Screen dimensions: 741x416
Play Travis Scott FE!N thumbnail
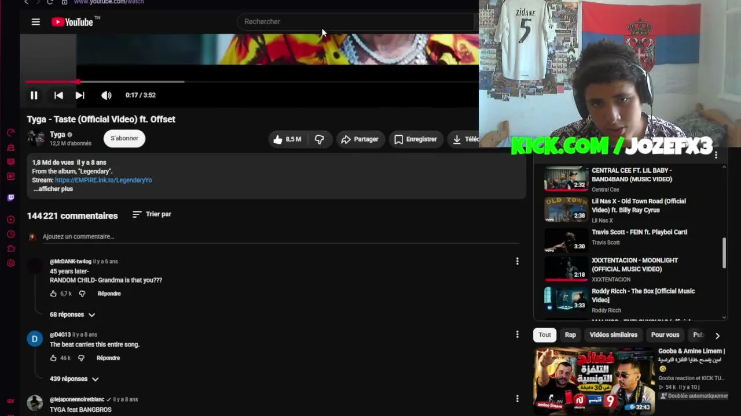(566, 240)
